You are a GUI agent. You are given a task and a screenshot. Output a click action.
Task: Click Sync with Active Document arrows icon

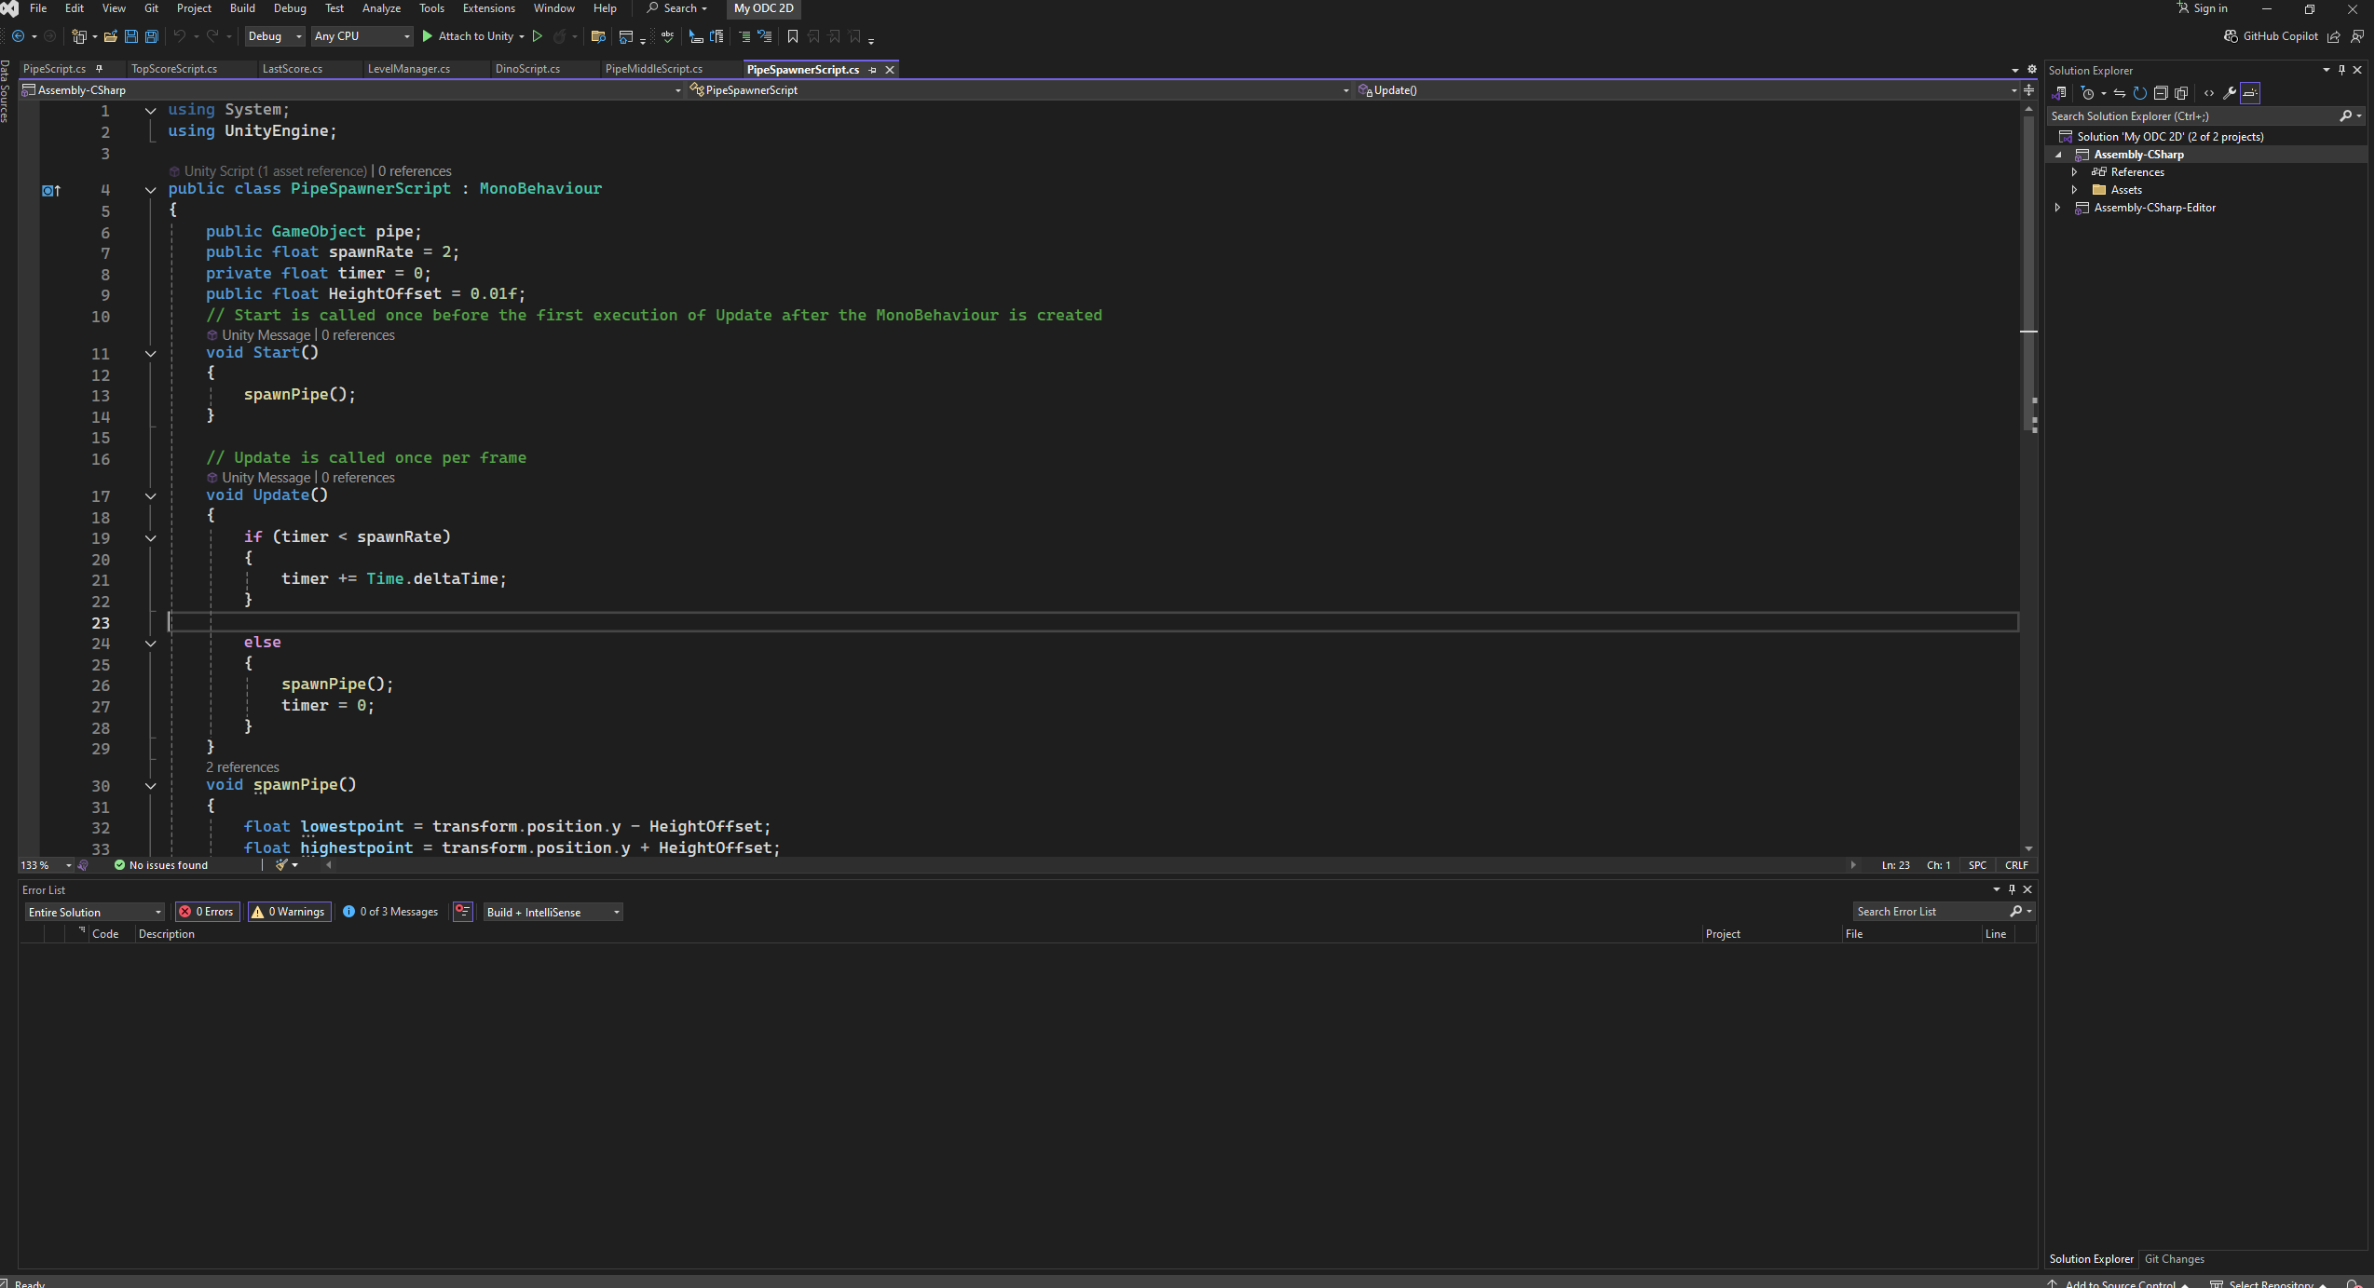click(2120, 93)
